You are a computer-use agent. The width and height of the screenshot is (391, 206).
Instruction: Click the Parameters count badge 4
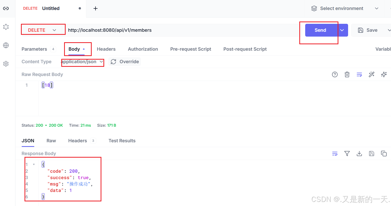coord(53,49)
